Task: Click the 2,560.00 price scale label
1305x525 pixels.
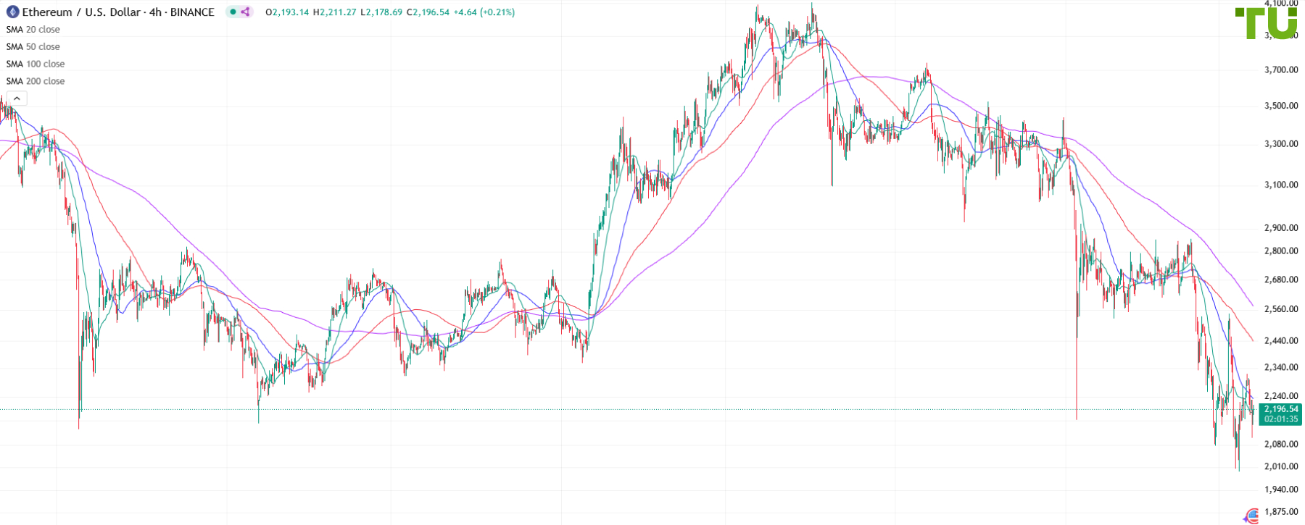Action: (1281, 309)
